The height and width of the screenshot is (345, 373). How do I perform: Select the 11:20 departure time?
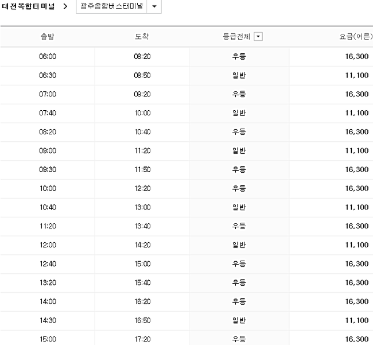tap(48, 226)
